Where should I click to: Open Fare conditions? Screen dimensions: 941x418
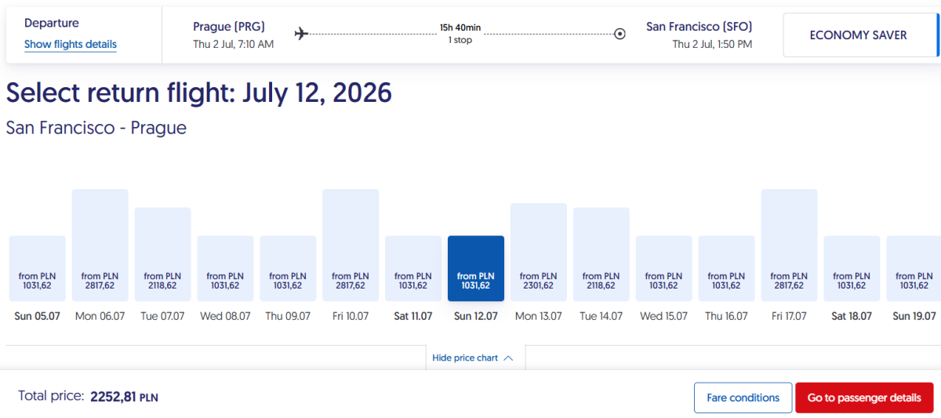click(x=743, y=398)
